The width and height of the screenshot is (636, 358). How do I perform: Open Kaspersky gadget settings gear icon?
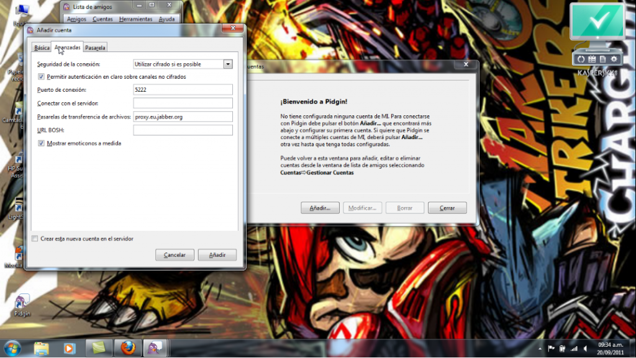tap(614, 59)
